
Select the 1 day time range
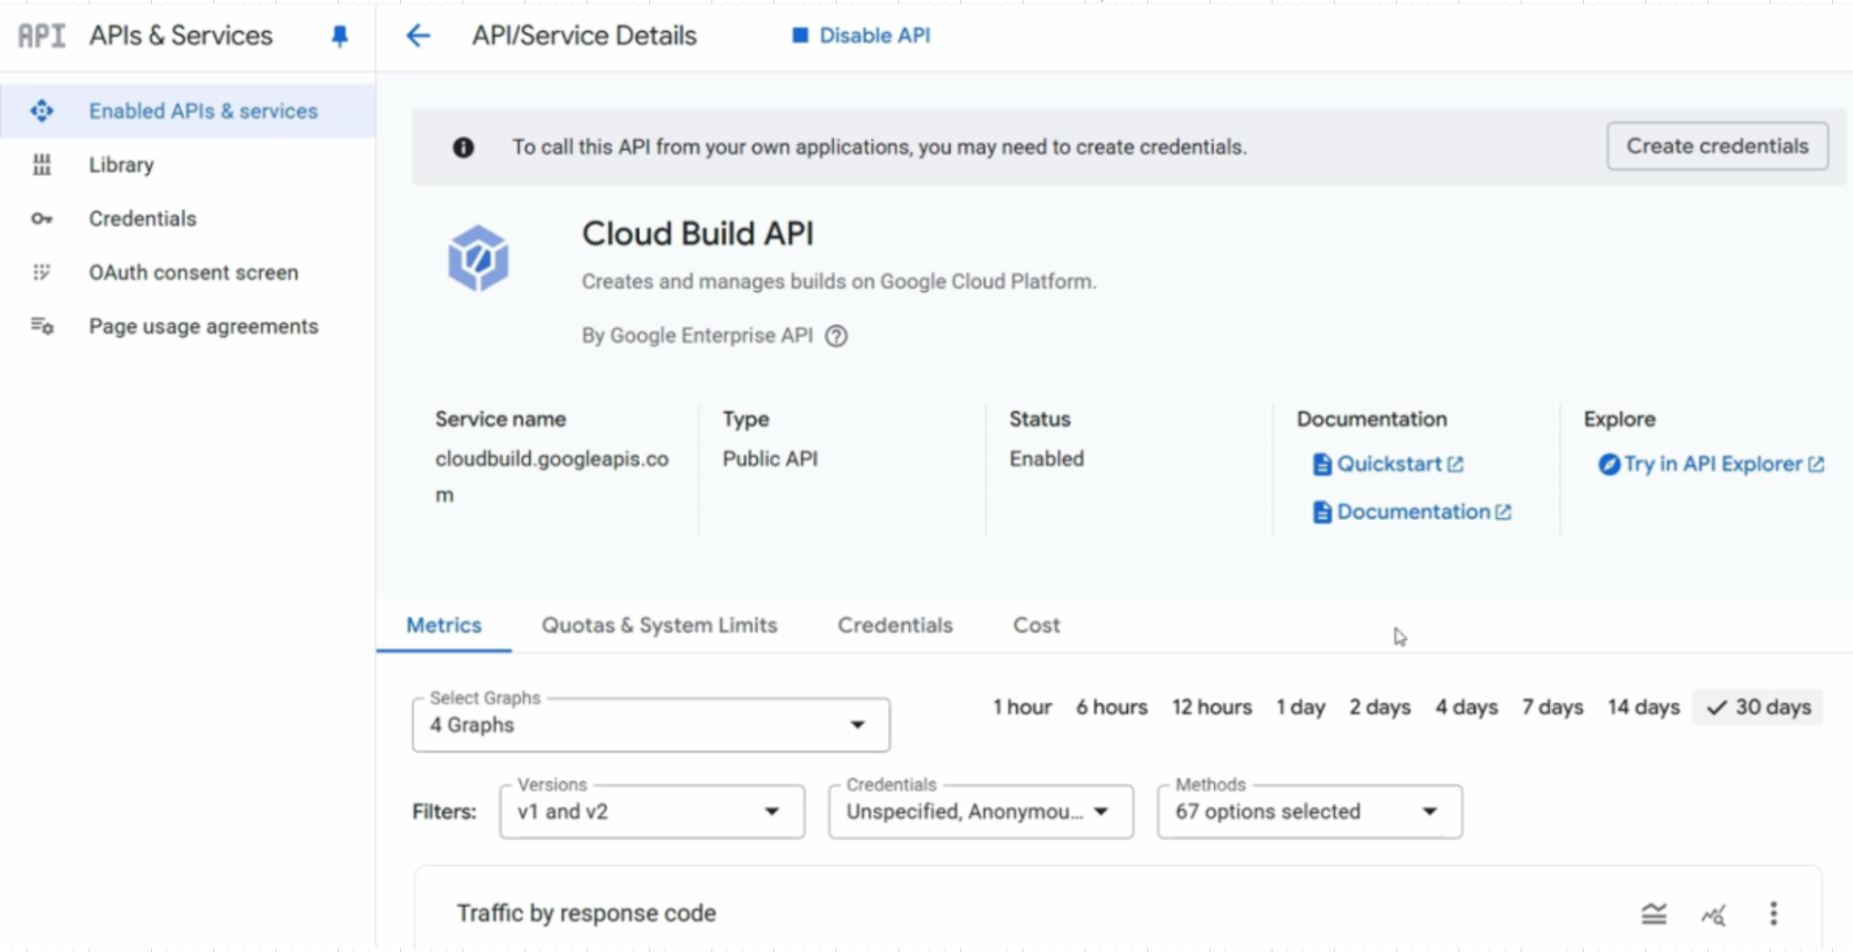coord(1301,708)
